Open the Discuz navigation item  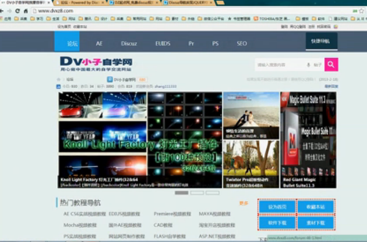click(129, 43)
